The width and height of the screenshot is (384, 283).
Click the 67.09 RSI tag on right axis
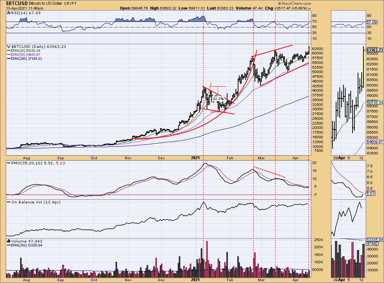pyautogui.click(x=371, y=22)
